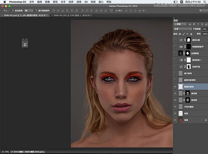This screenshot has height=154, width=208.
Task: Click the distribute horizontal centers icon
Action: [101, 10]
